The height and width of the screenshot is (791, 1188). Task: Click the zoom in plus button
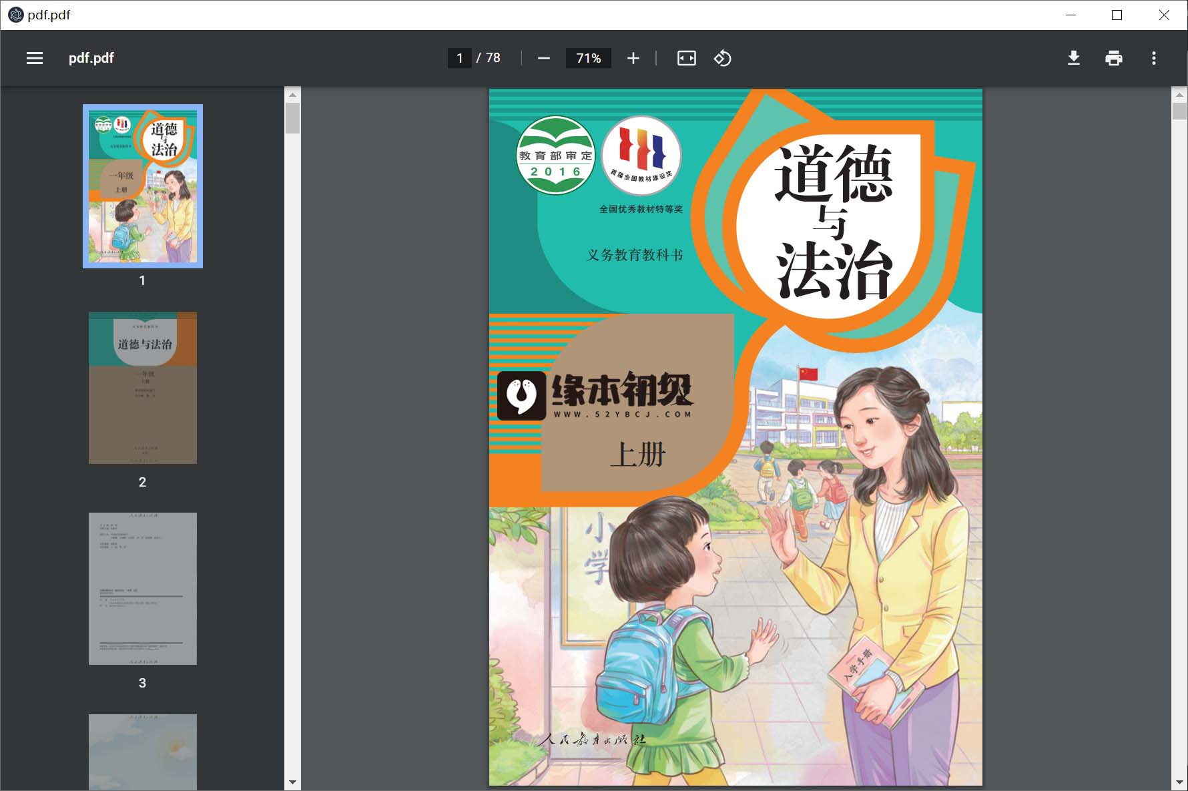633,58
